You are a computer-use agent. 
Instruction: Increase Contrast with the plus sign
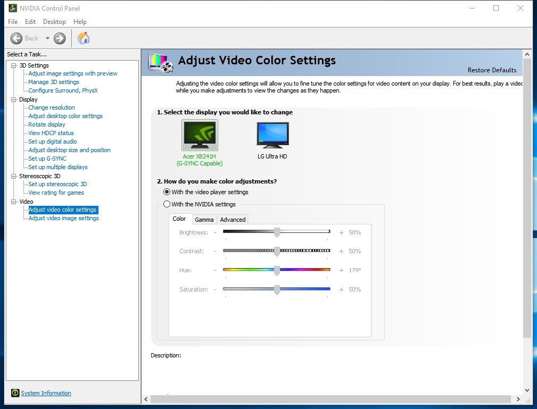[341, 251]
